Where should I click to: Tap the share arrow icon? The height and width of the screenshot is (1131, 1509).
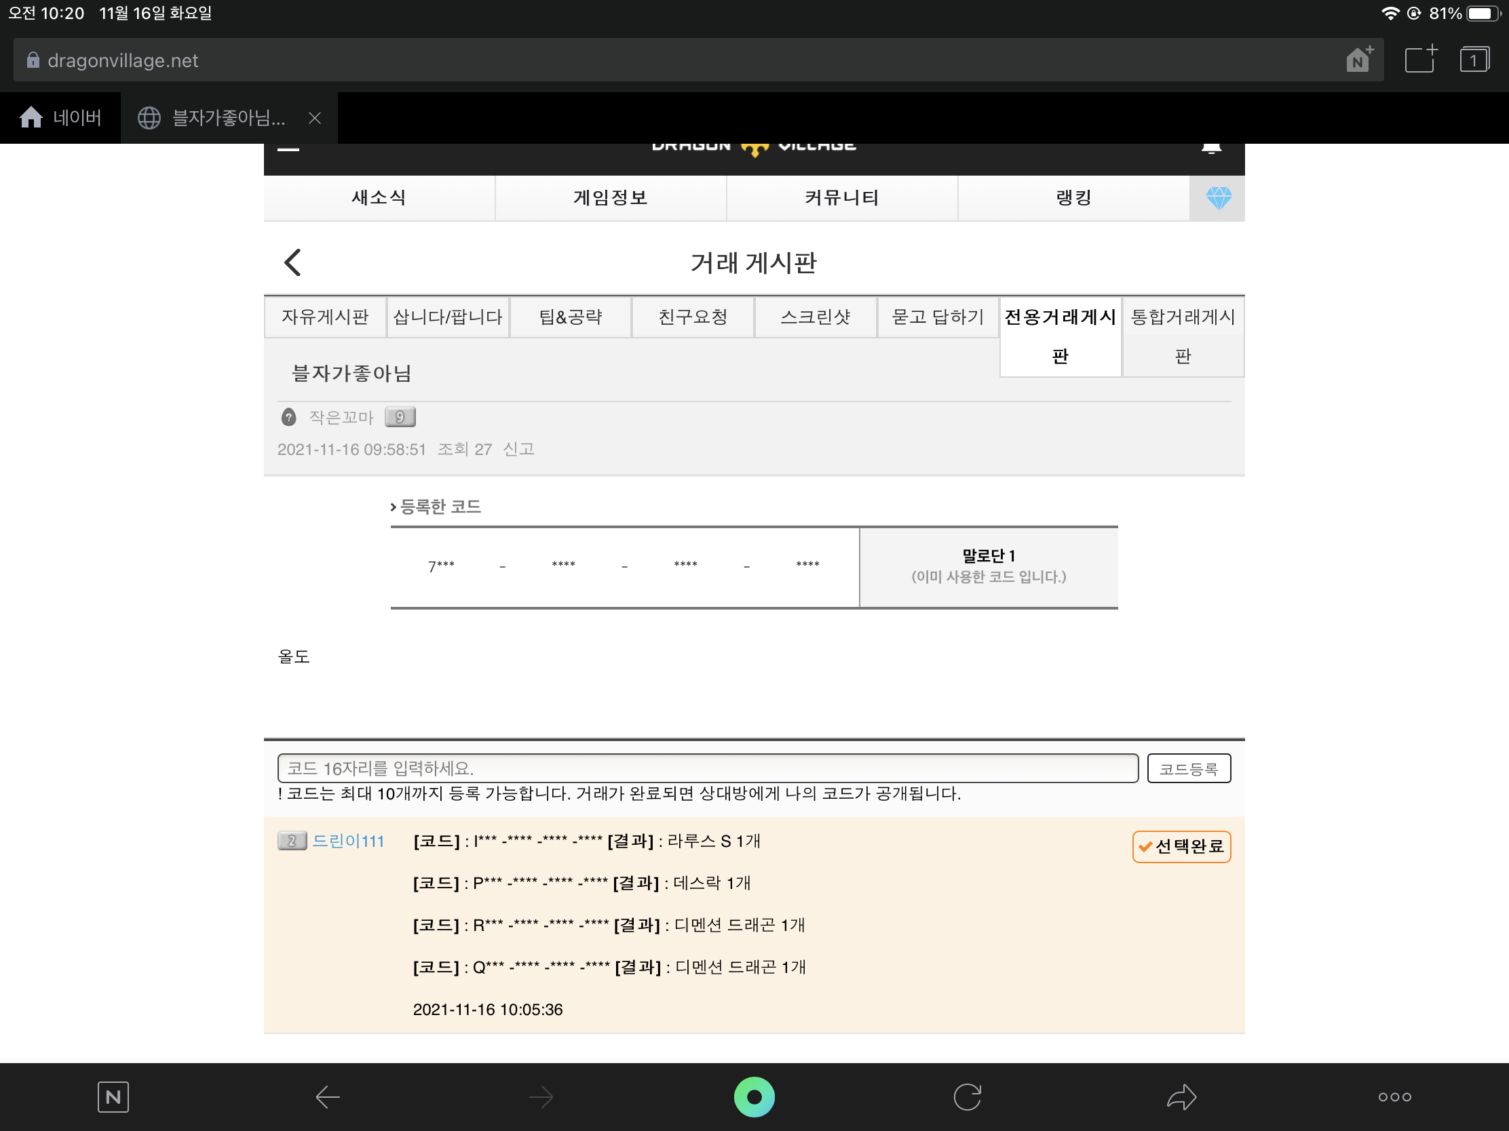tap(1181, 1097)
